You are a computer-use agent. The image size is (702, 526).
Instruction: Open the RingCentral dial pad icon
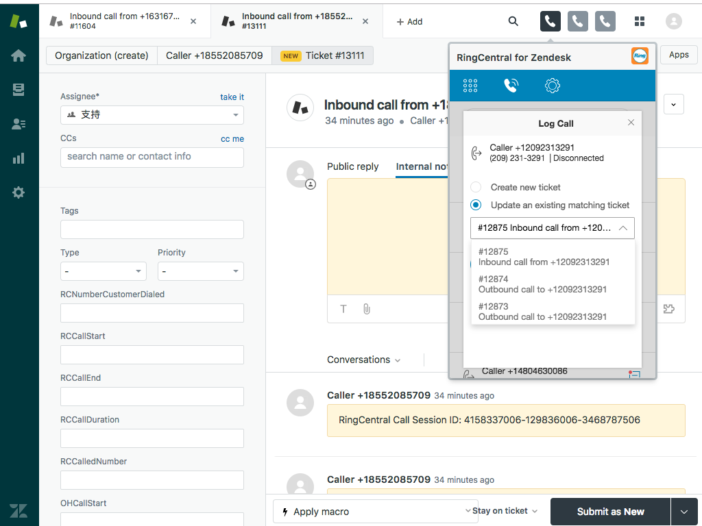pyautogui.click(x=470, y=85)
